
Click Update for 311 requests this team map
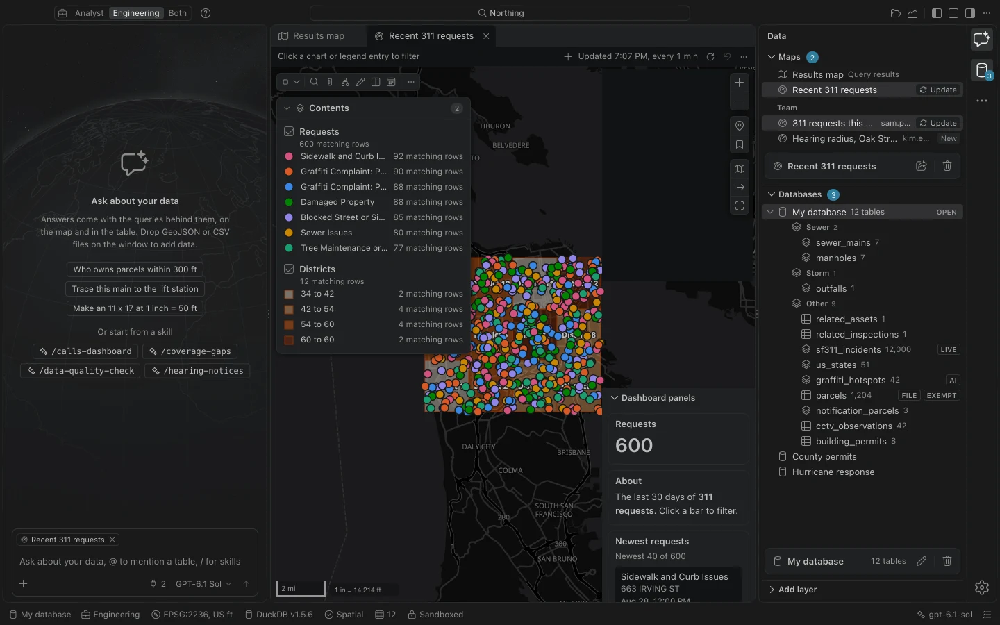[x=938, y=123]
